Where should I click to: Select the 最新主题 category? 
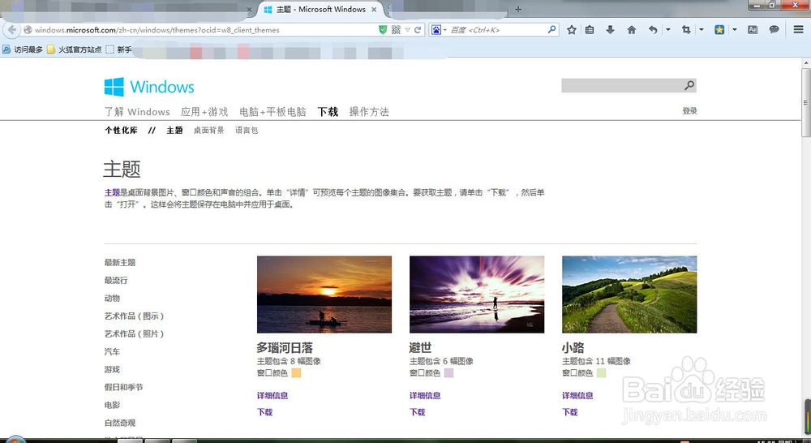coord(120,262)
